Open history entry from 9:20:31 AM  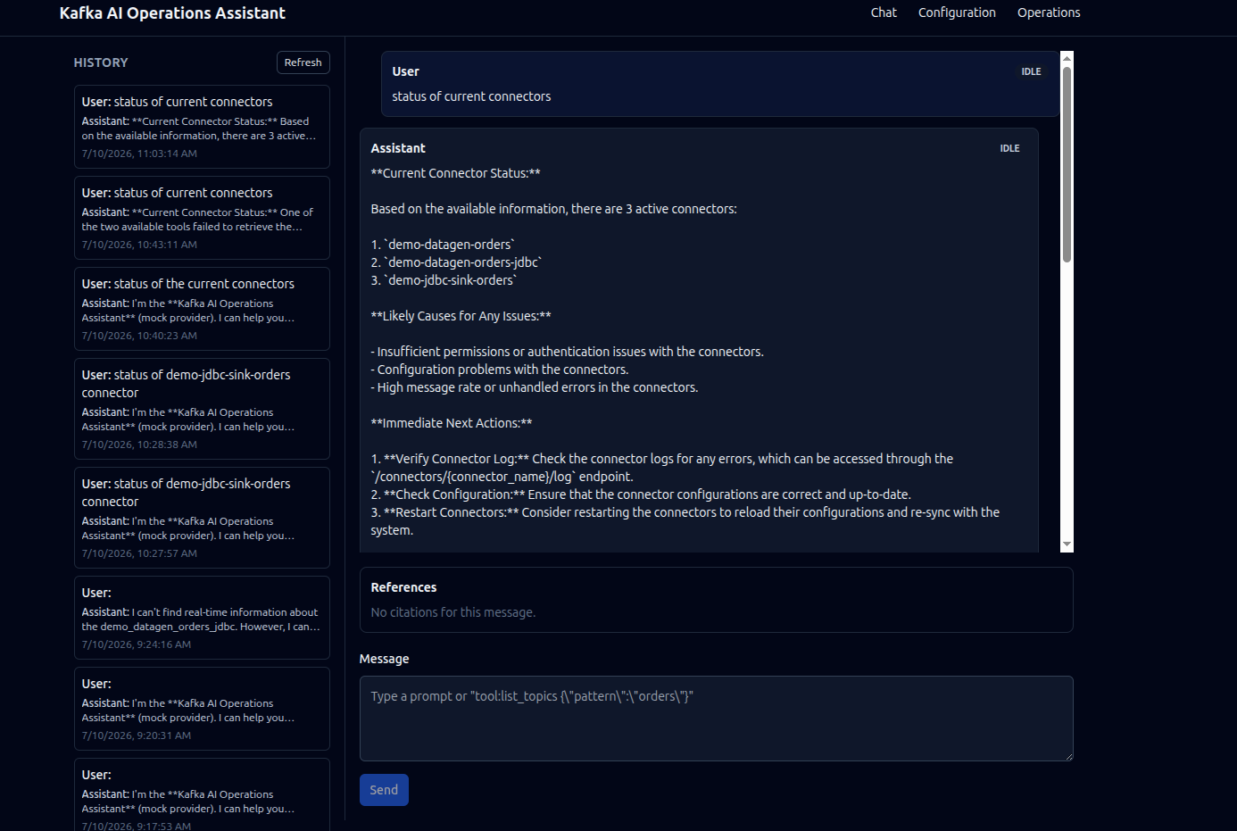202,709
